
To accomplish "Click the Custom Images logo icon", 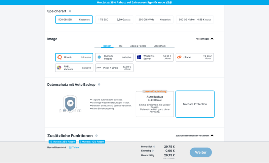I will 99,57.
